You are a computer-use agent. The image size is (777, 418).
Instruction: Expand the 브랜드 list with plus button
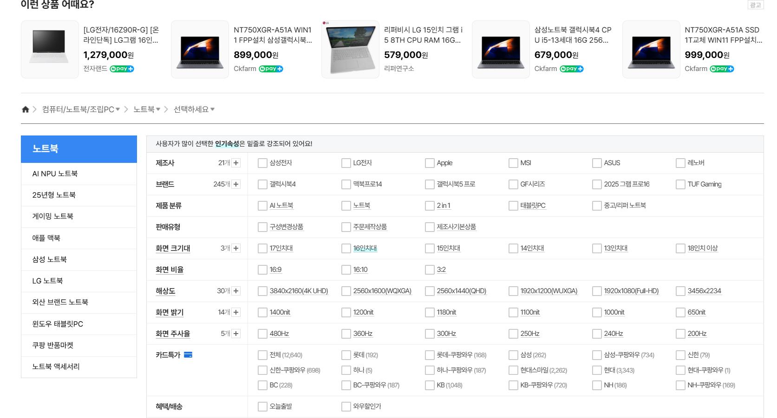[236, 184]
